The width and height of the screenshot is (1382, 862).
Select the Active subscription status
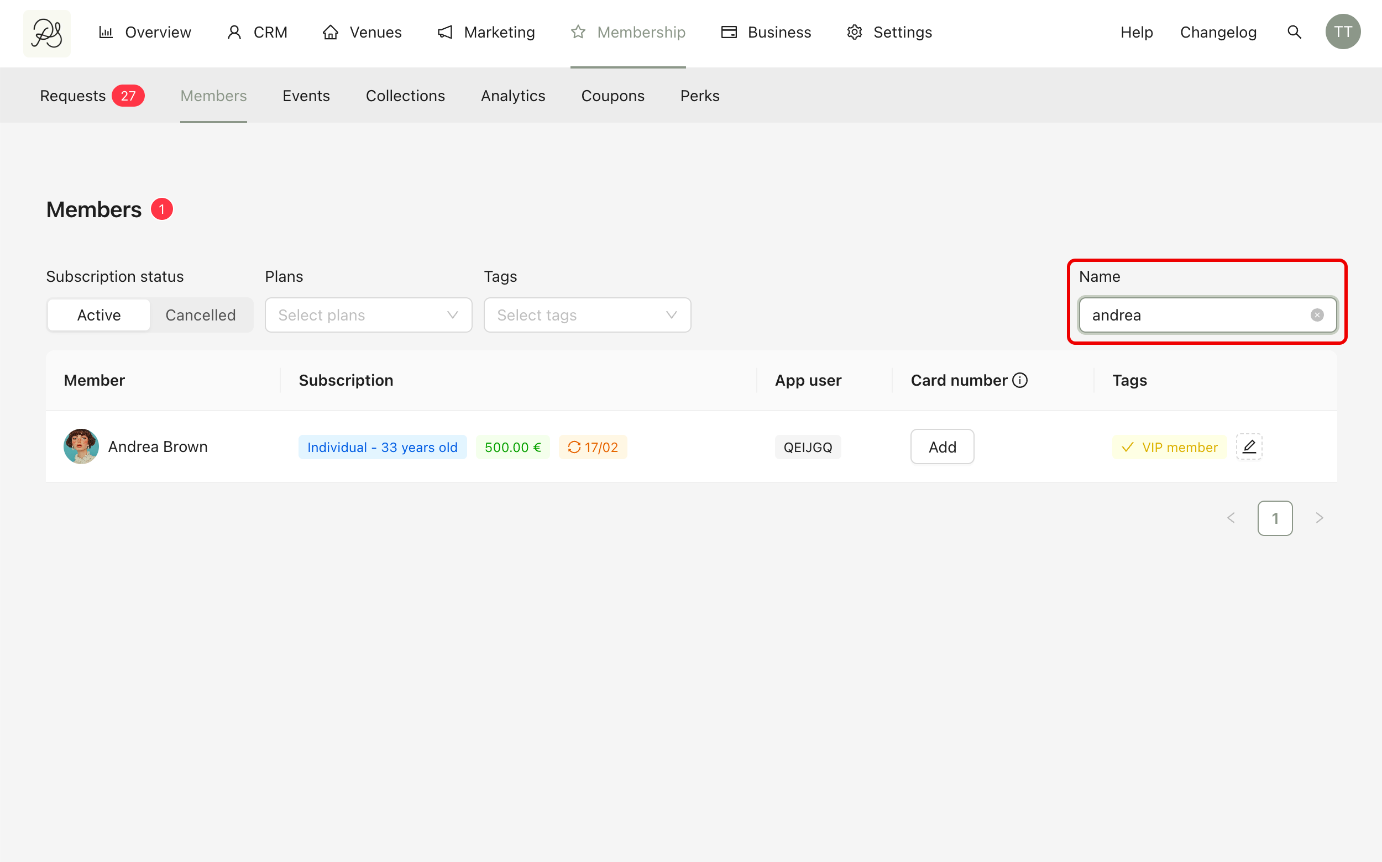click(x=98, y=316)
